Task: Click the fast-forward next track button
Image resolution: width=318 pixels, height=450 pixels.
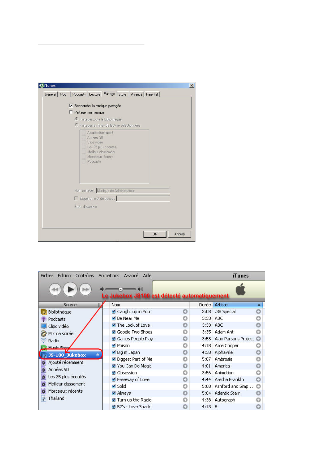Action: tap(85, 289)
